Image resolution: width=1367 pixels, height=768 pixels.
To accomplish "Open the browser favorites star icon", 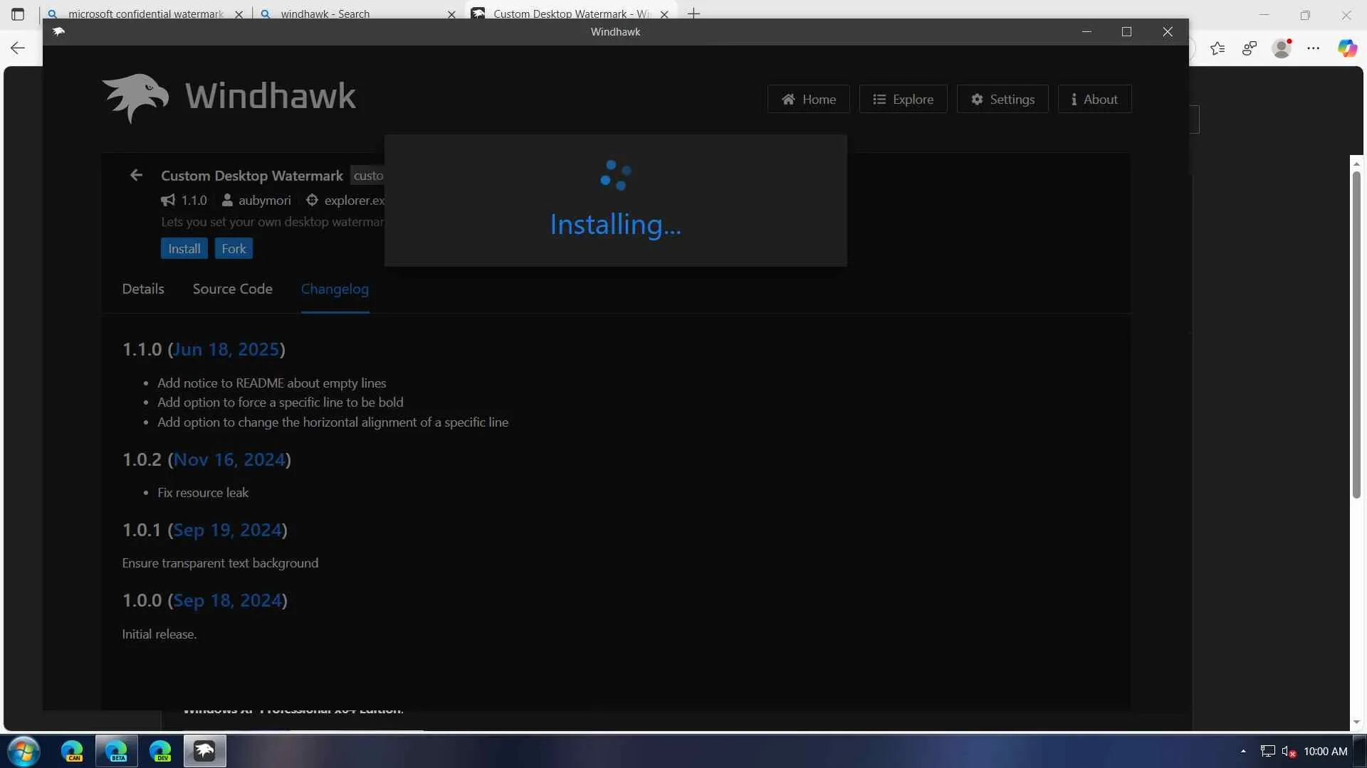I will click(x=1217, y=48).
